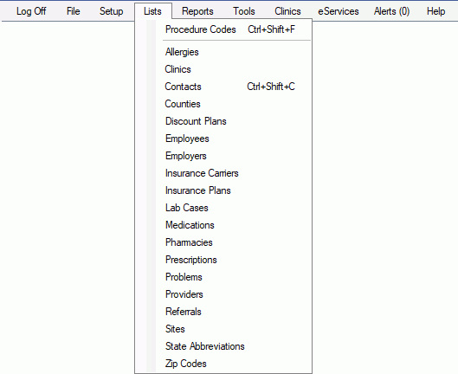Open the Pharmacies list
This screenshot has height=374, width=458.
pos(223,242)
